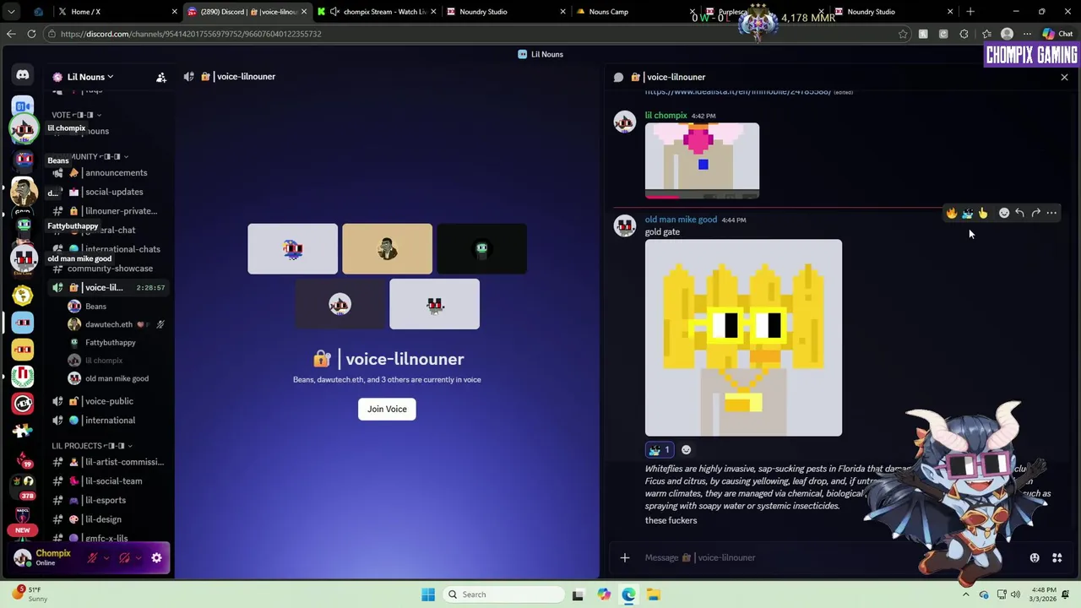Click the Join Voice button
1081x608 pixels.
point(387,410)
